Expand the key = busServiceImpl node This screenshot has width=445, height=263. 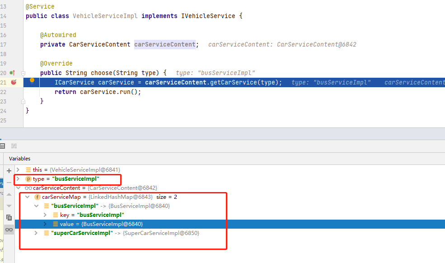[45, 215]
